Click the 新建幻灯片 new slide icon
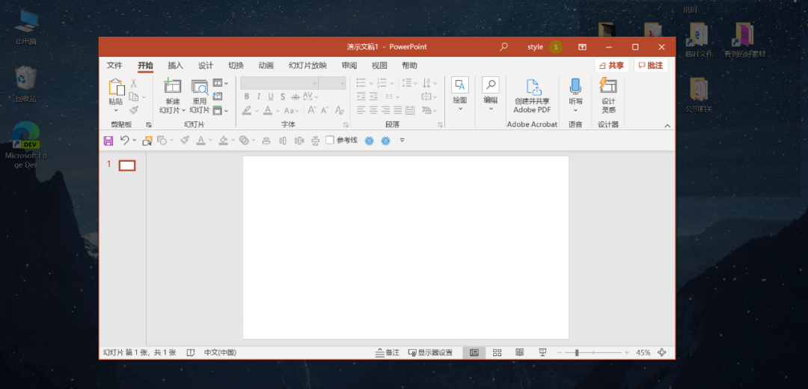Viewport: 808px width, 389px height. tap(173, 85)
